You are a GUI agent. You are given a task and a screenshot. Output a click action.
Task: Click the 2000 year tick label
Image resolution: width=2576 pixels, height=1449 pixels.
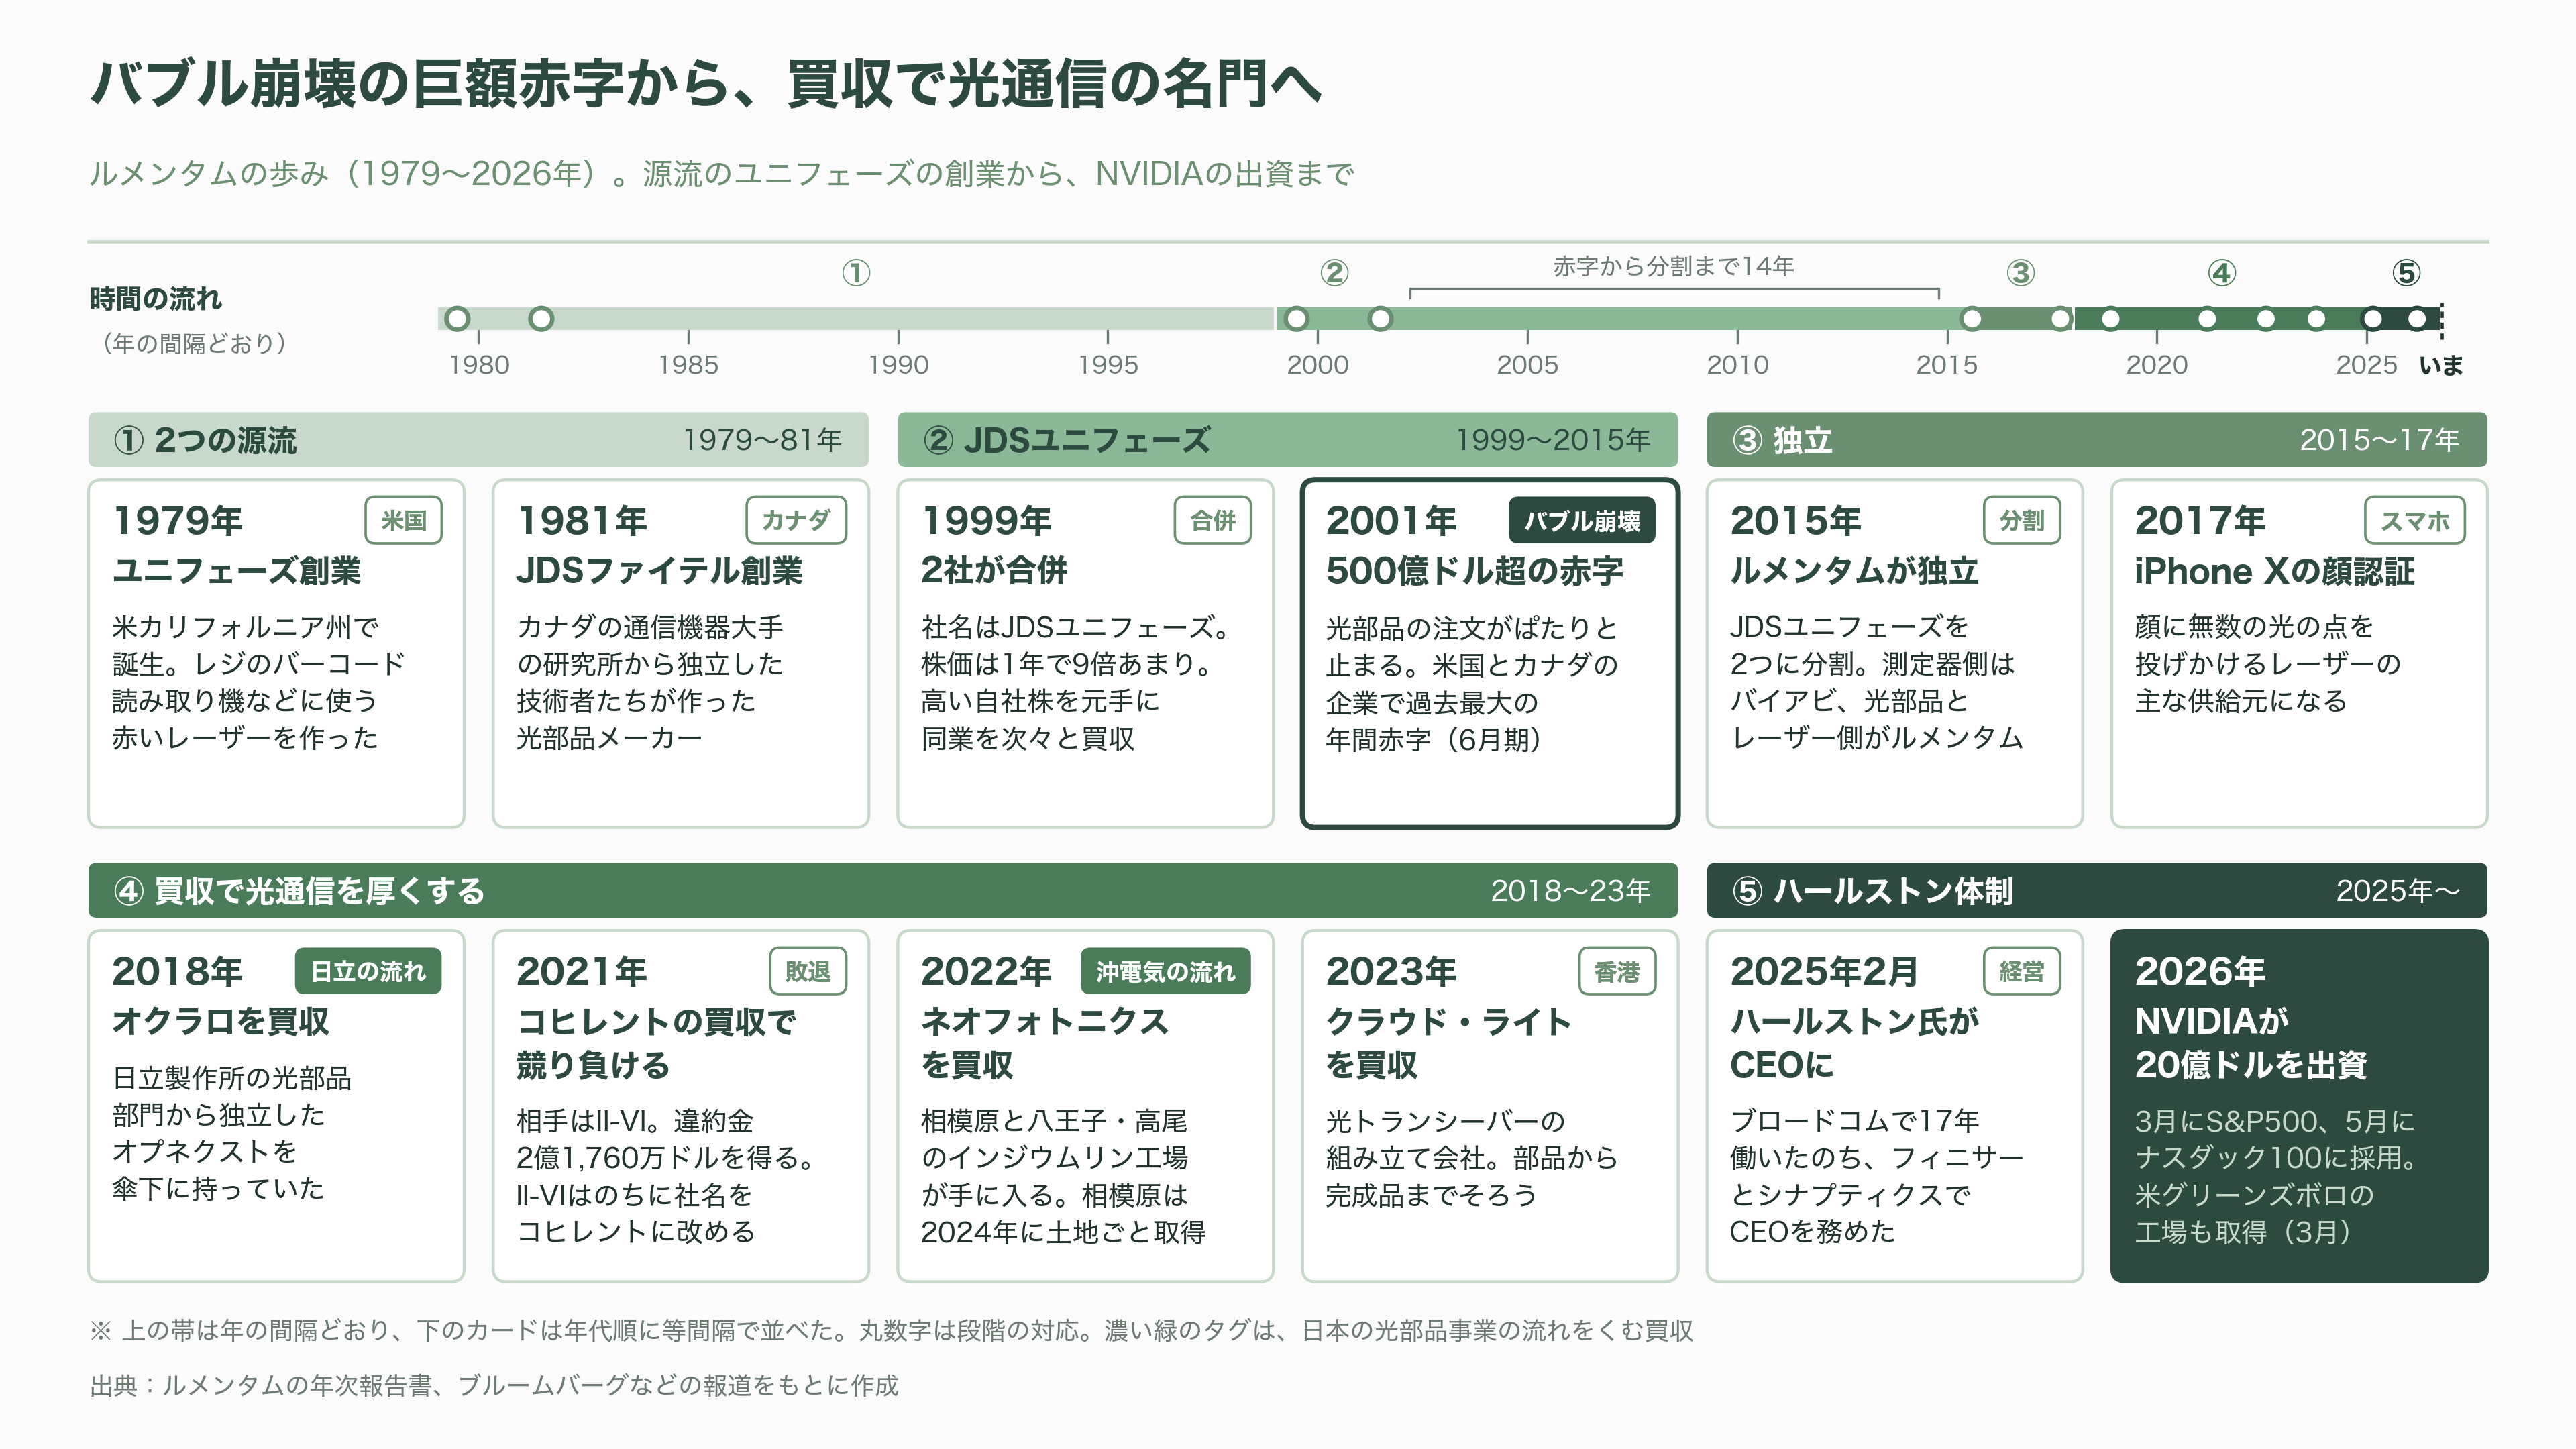(1317, 365)
